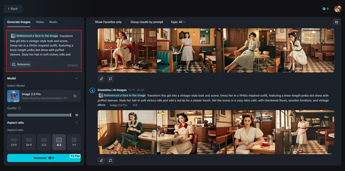The width and height of the screenshot is (345, 171).
Task: Click the referenced face thumbnail in result prompt
Action: point(101,95)
